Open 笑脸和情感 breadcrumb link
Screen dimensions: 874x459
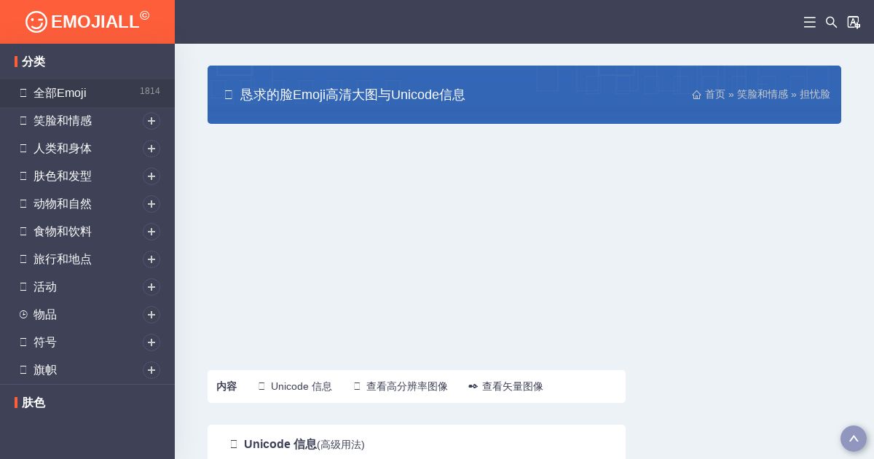pyautogui.click(x=763, y=95)
